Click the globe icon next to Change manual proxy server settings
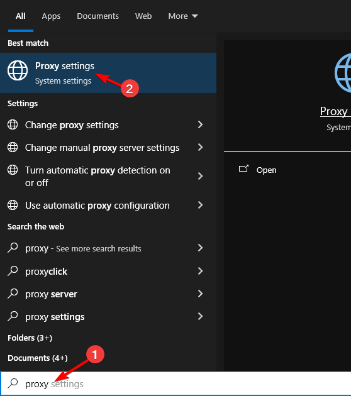The width and height of the screenshot is (351, 396). (13, 147)
